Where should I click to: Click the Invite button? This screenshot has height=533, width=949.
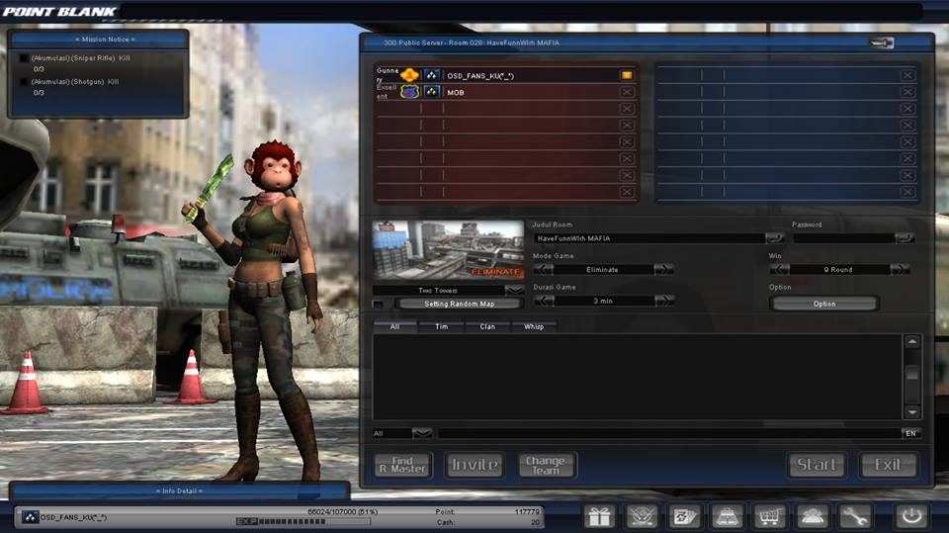pos(474,465)
